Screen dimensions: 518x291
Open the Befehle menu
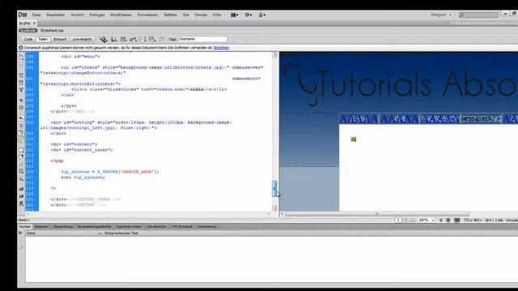pos(171,15)
